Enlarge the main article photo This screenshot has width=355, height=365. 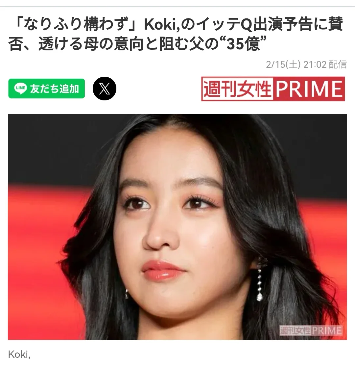pyautogui.click(x=177, y=227)
